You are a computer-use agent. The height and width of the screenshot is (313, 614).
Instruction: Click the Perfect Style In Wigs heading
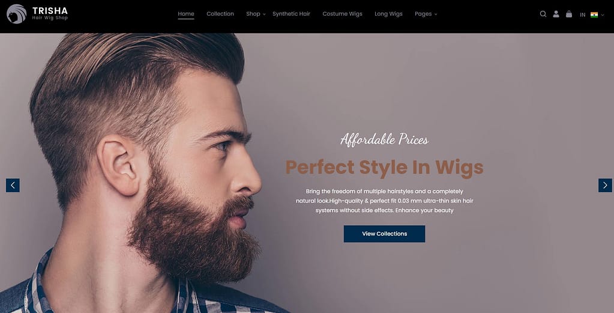(384, 168)
